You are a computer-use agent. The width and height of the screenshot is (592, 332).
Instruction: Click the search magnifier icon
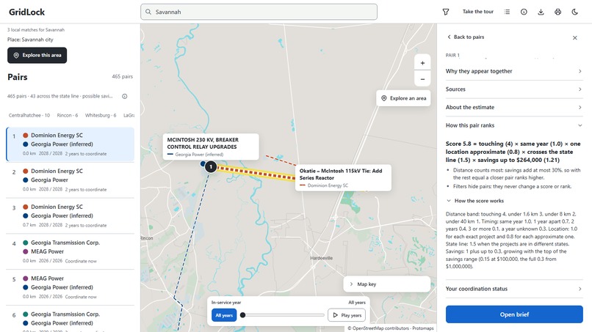148,12
